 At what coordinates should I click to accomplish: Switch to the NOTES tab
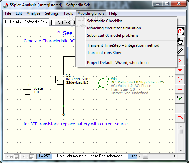(x=60, y=22)
